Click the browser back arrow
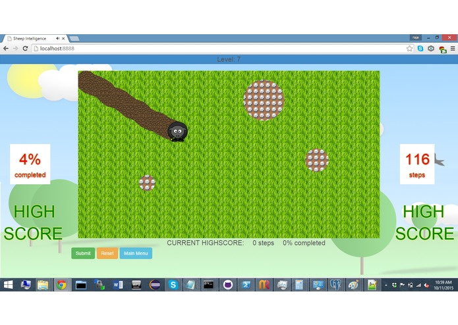 [6, 49]
